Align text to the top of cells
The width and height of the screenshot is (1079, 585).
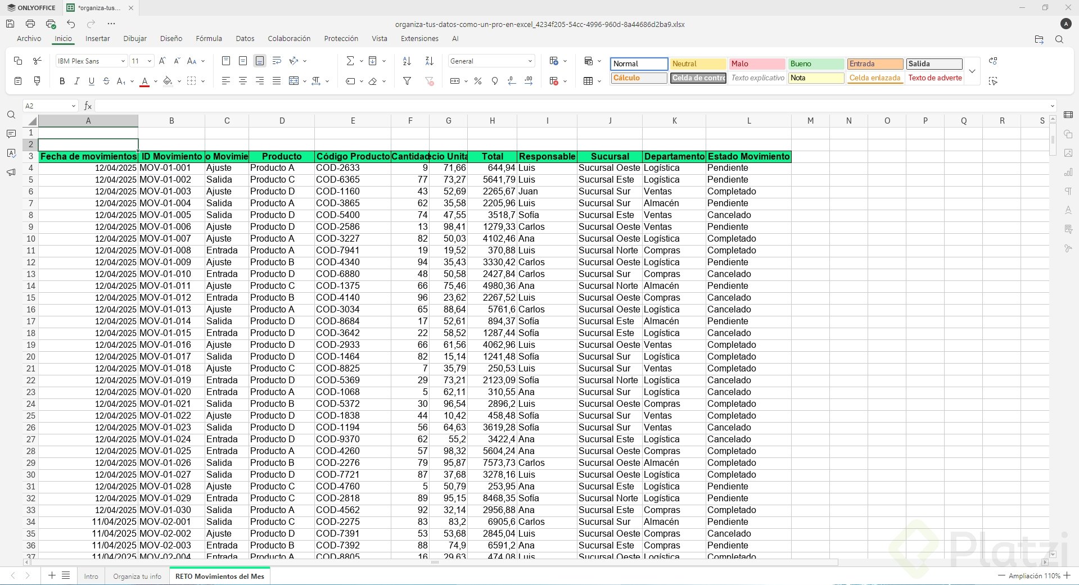226,61
